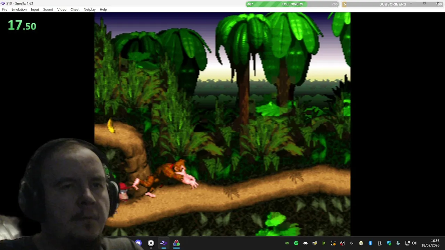Open OBS Studio tray icon
Image resolution: width=445 pixels, height=250 pixels.
[342, 243]
